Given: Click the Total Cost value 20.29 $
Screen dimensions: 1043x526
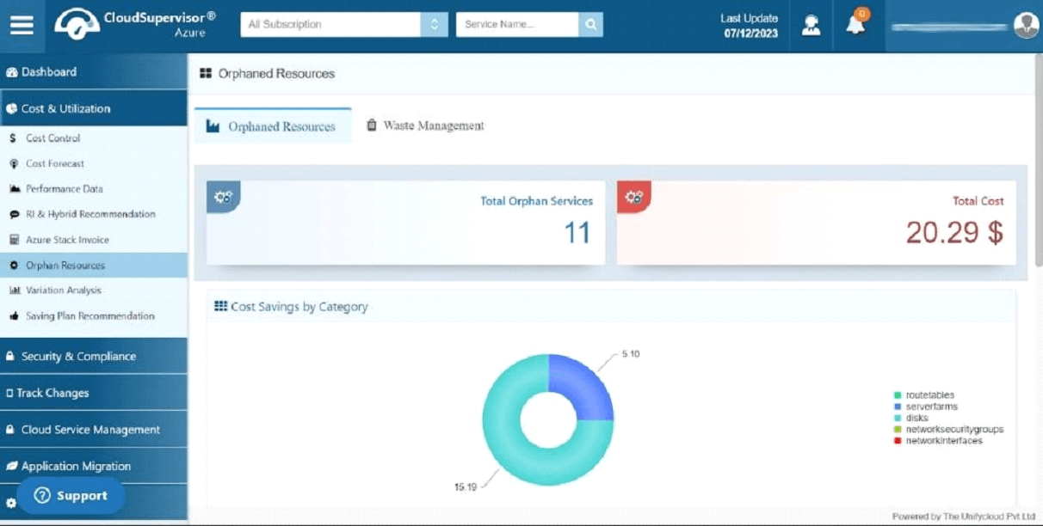Looking at the screenshot, I should (954, 232).
